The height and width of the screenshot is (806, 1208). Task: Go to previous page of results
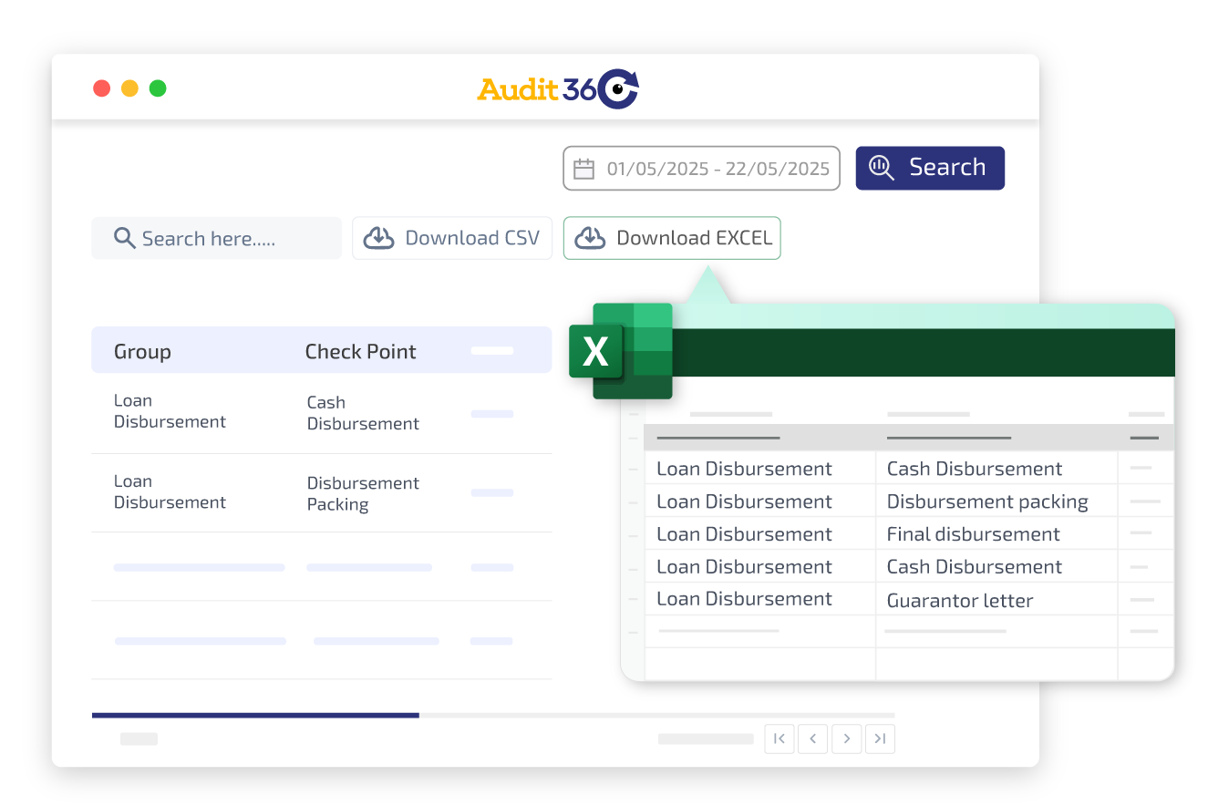812,739
